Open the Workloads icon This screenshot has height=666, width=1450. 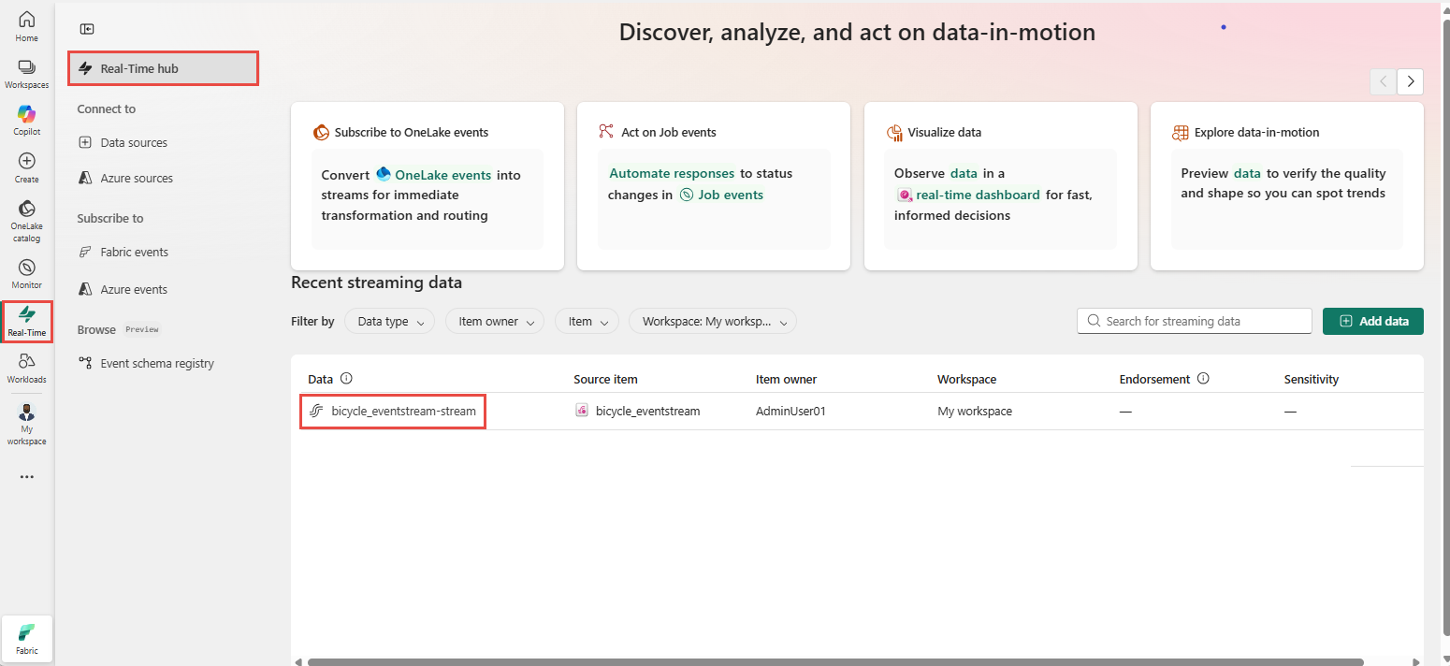tap(26, 367)
